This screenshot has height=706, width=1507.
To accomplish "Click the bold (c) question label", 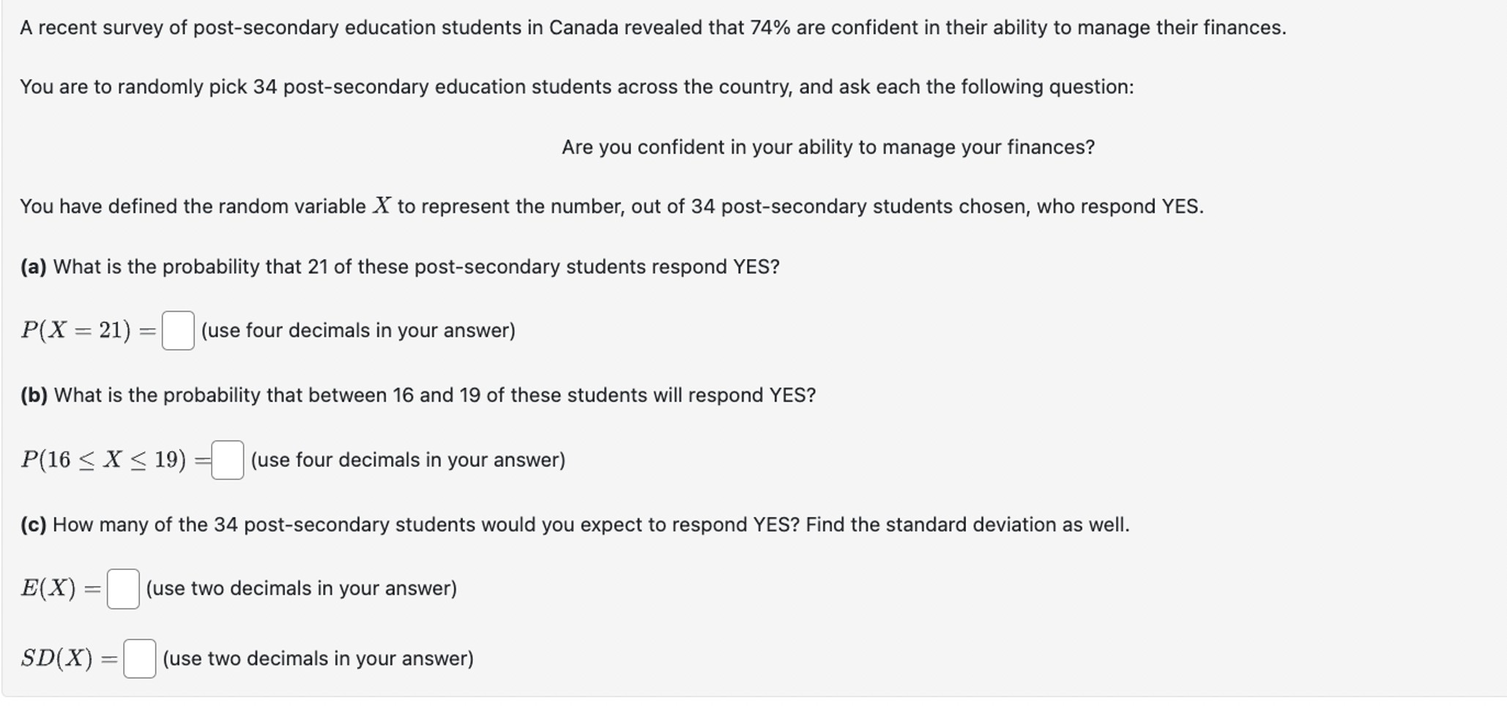I will coord(33,525).
